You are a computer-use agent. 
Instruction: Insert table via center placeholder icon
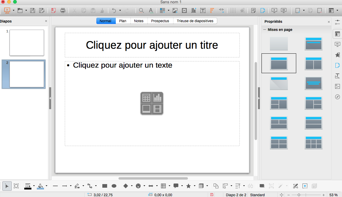click(x=146, y=98)
